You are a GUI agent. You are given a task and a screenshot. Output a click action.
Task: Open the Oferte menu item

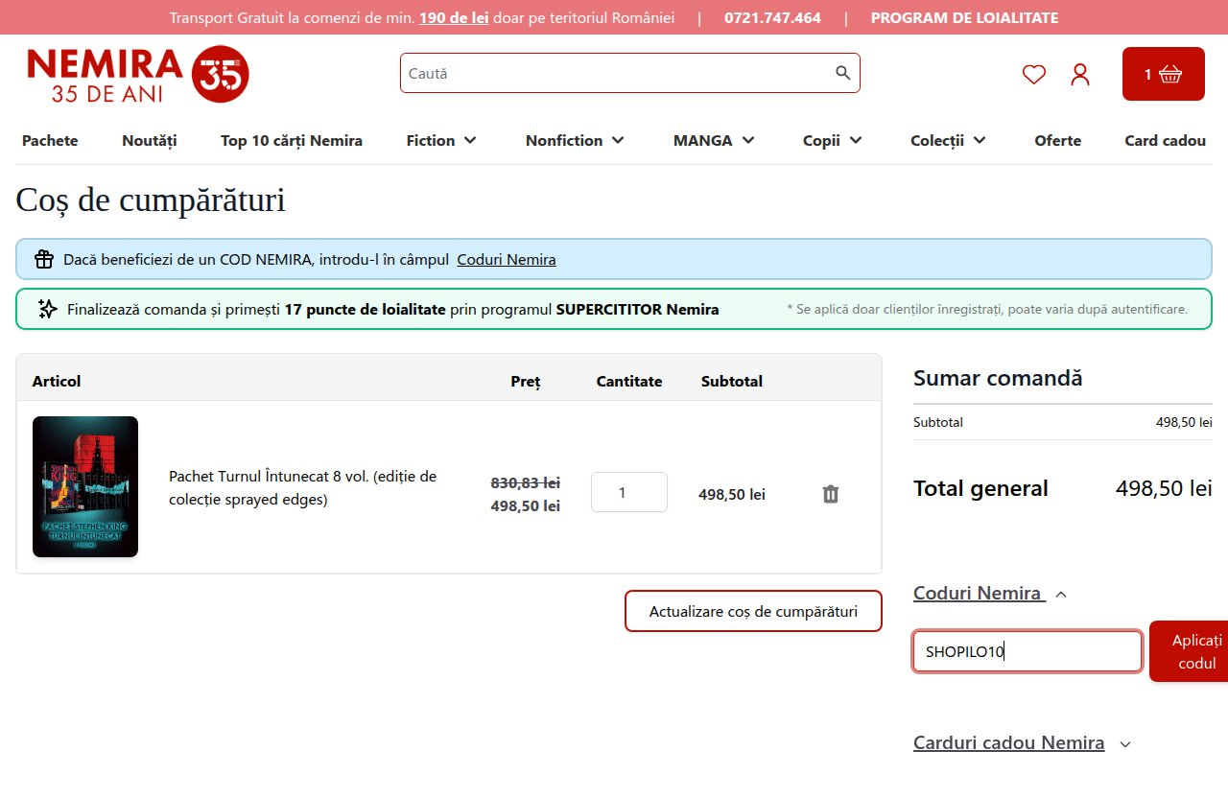pos(1057,140)
